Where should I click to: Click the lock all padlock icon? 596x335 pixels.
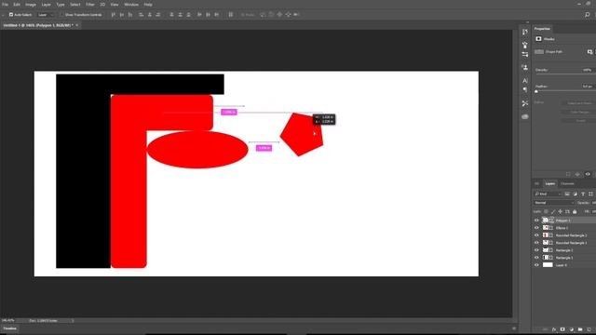coord(575,211)
